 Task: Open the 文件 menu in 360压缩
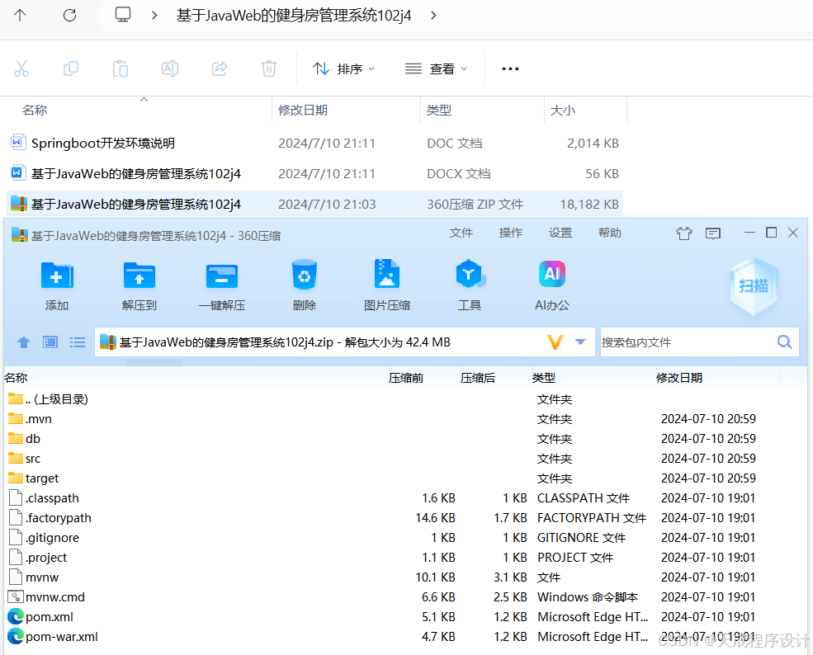coord(461,233)
